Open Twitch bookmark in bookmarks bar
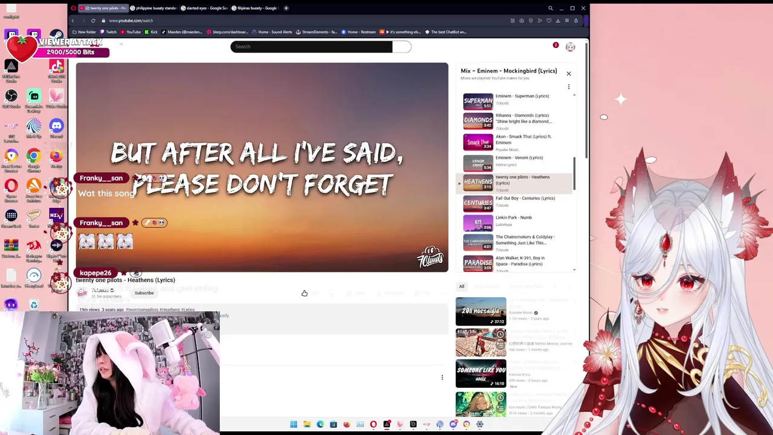The width and height of the screenshot is (773, 435). pos(108,32)
